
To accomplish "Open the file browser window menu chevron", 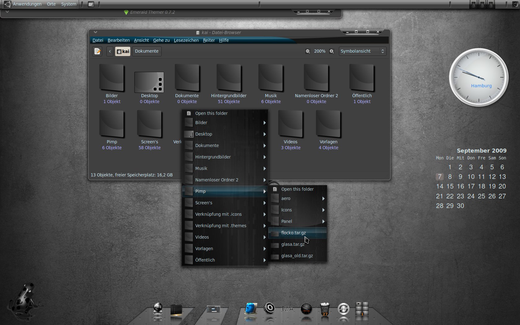I will tap(96, 32).
